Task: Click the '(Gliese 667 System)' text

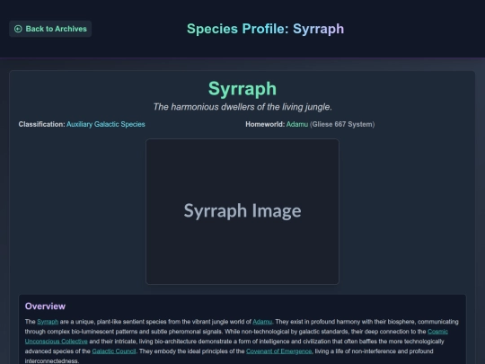Action: click(x=342, y=124)
